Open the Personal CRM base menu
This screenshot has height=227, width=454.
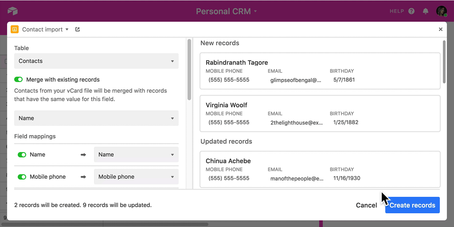click(227, 11)
